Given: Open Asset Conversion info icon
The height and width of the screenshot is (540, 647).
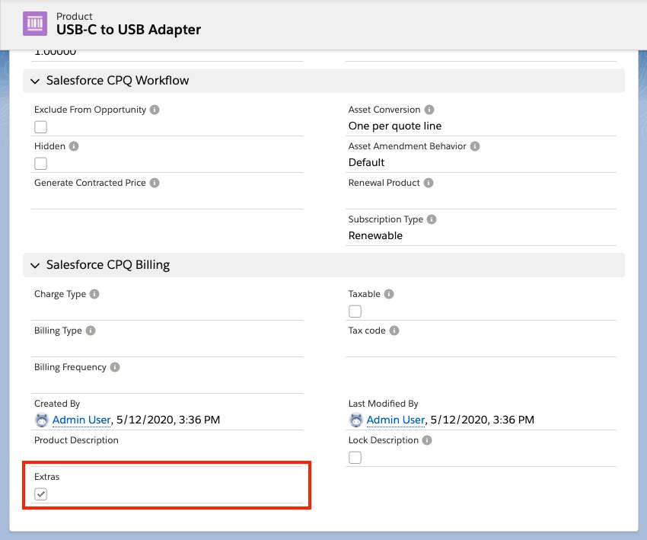Looking at the screenshot, I should coord(429,110).
